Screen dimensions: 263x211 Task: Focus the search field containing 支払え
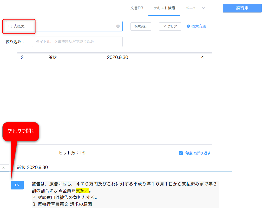tap(65, 26)
